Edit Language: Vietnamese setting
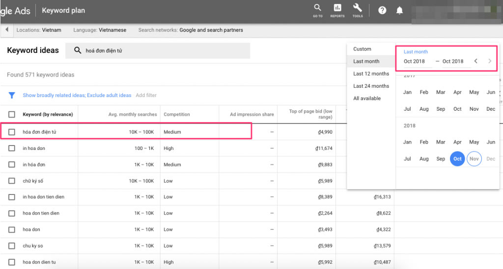 tap(100, 30)
